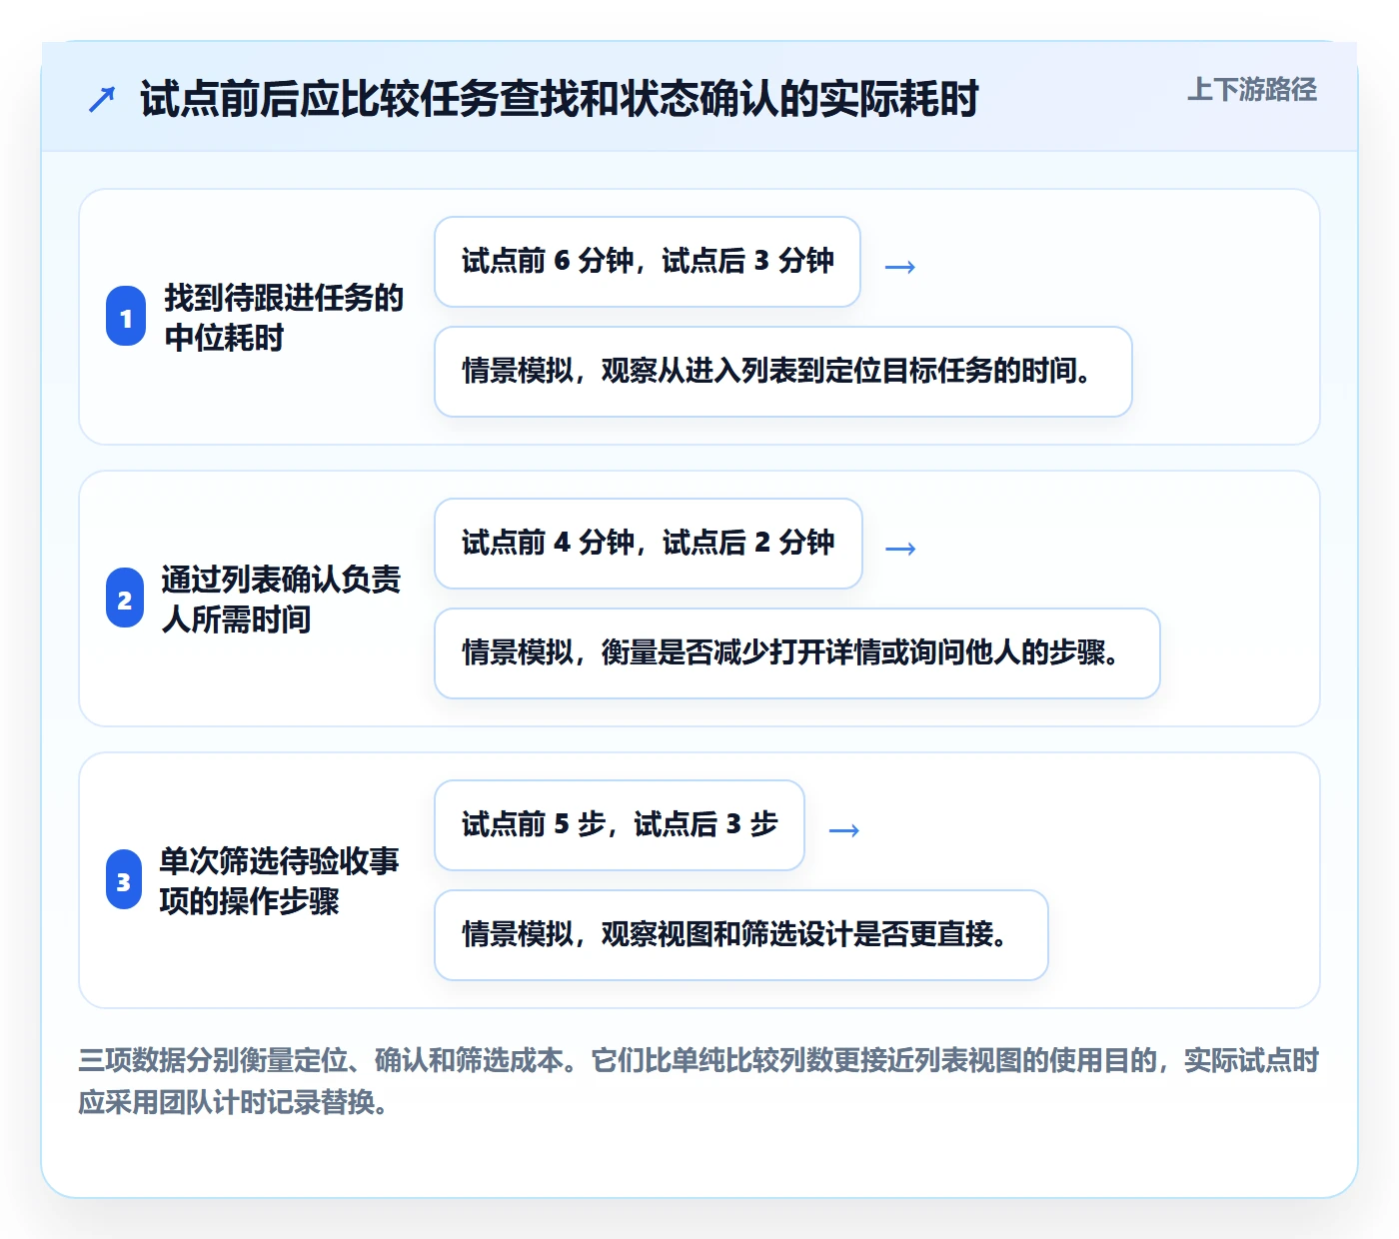Click note about 从进入列表到定位目标任务的时间
The height and width of the screenshot is (1239, 1399).
(783, 372)
